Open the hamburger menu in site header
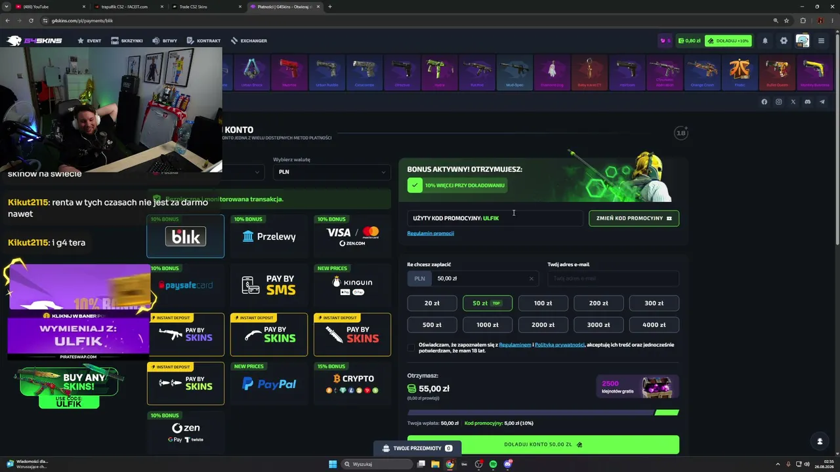The height and width of the screenshot is (472, 840). pyautogui.click(x=821, y=41)
